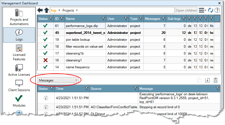The image size is (225, 125).
Task: Open the help question mark icon
Action: coord(217,10)
